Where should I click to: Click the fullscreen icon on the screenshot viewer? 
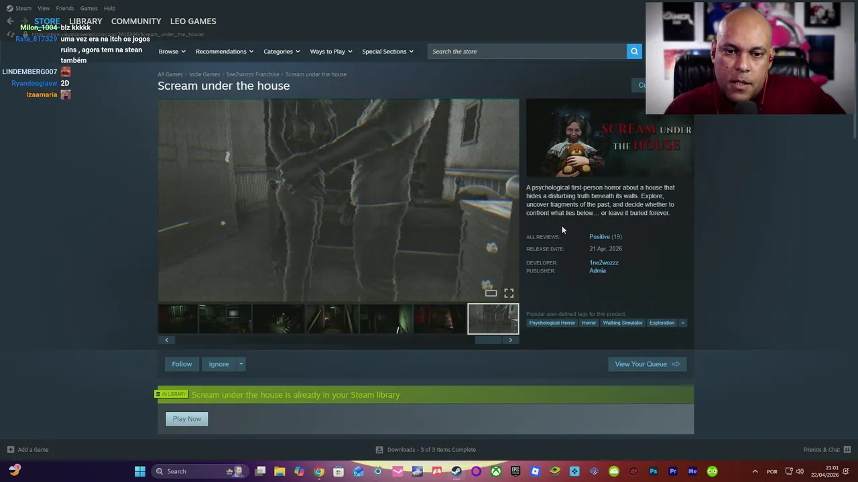tap(509, 293)
